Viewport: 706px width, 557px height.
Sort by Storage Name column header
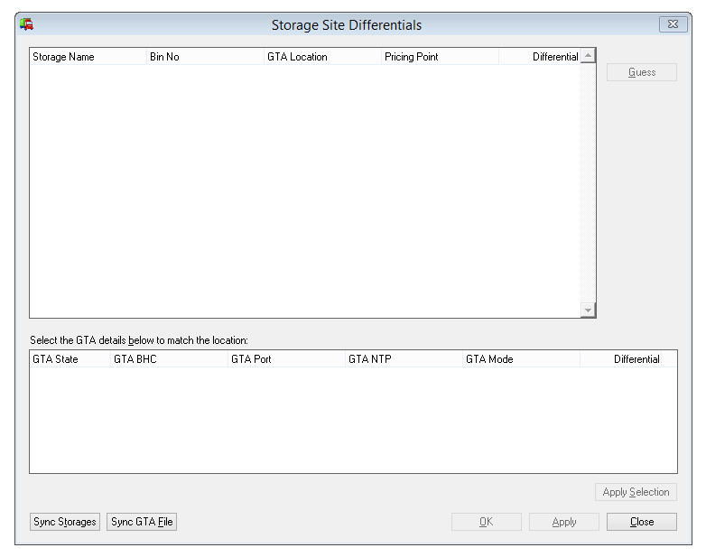[x=88, y=57]
